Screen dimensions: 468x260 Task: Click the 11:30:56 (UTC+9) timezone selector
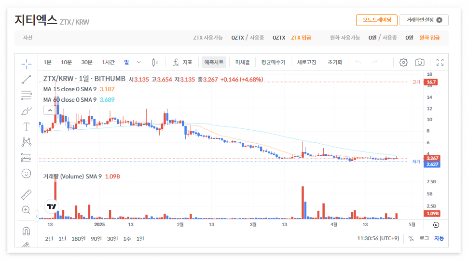[378, 238]
